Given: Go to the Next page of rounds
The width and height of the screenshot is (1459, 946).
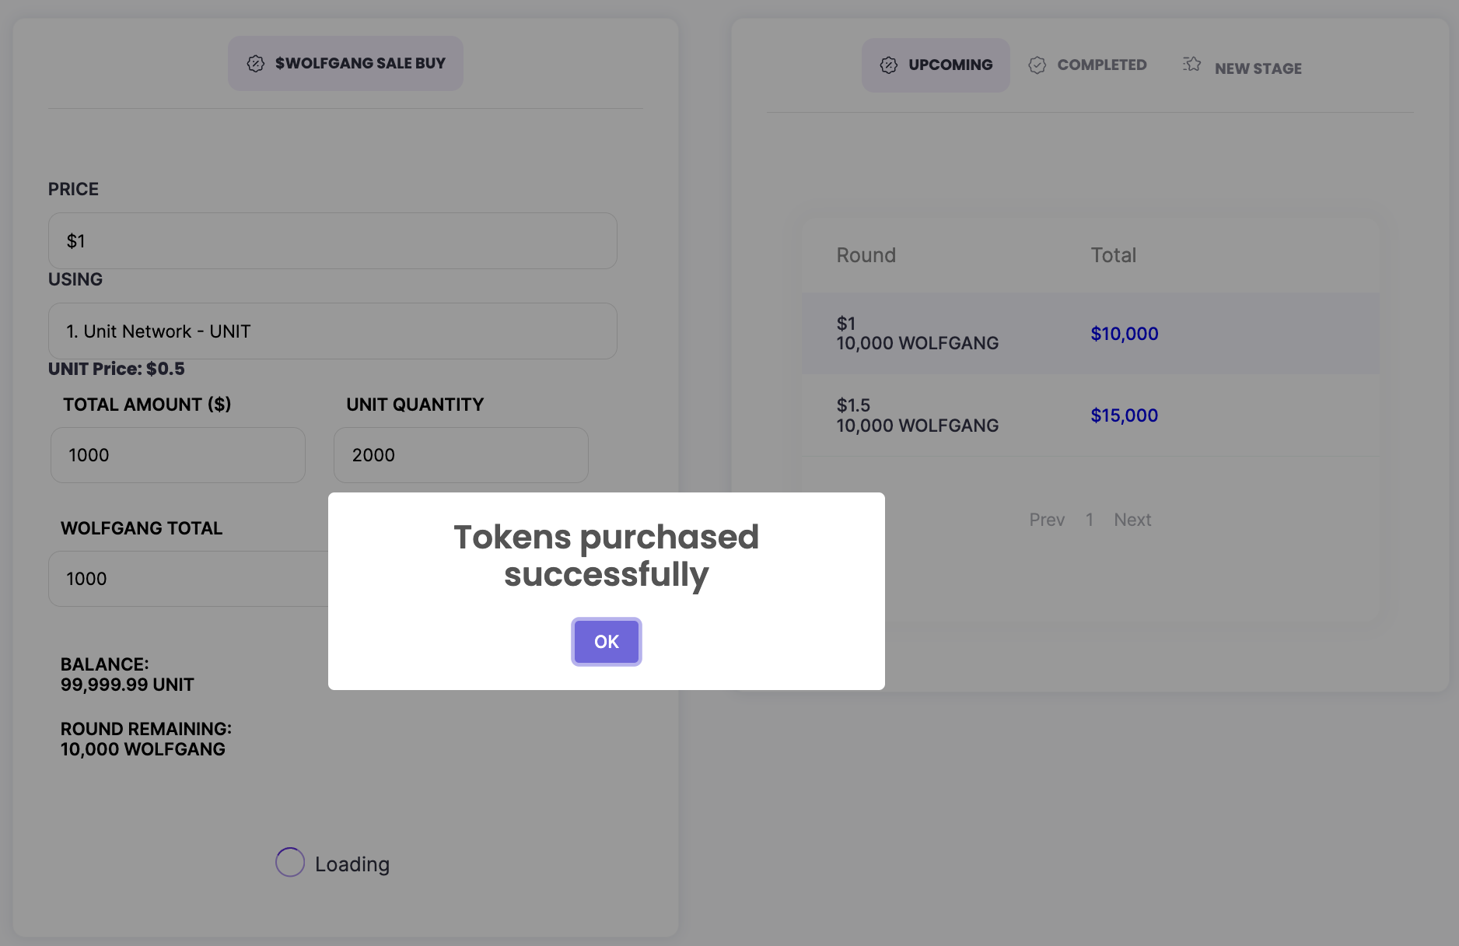Looking at the screenshot, I should coord(1132,520).
